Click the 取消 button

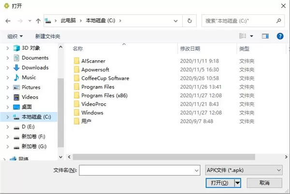(x=264, y=183)
